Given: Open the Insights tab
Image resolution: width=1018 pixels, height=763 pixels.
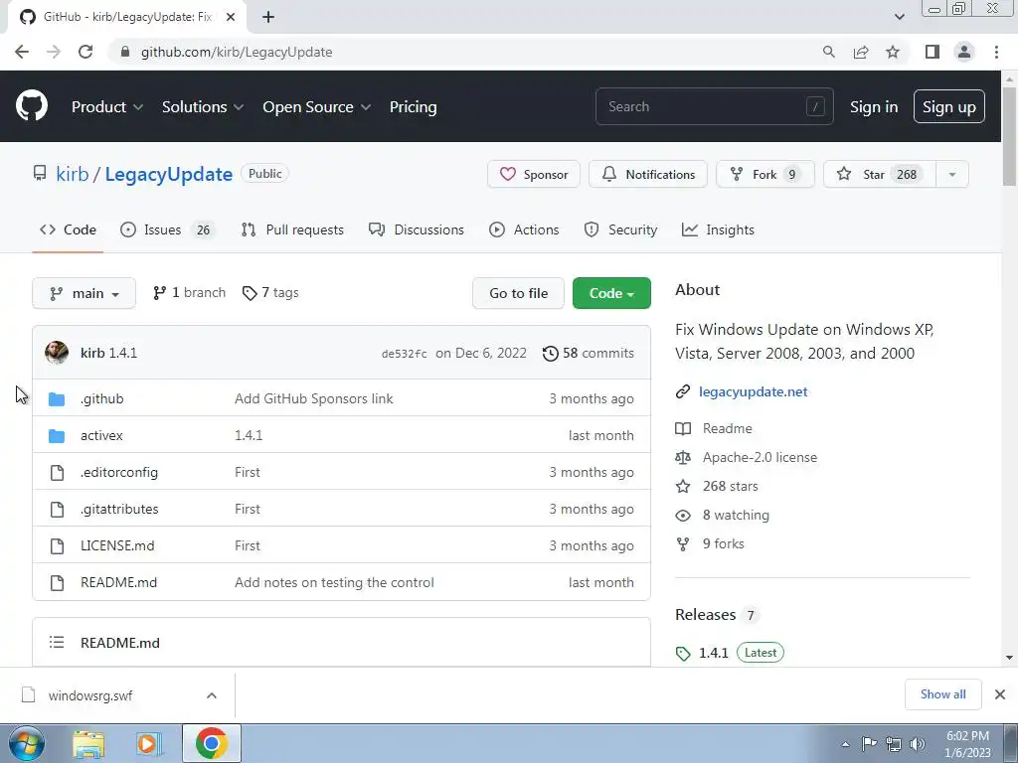Looking at the screenshot, I should (x=718, y=229).
